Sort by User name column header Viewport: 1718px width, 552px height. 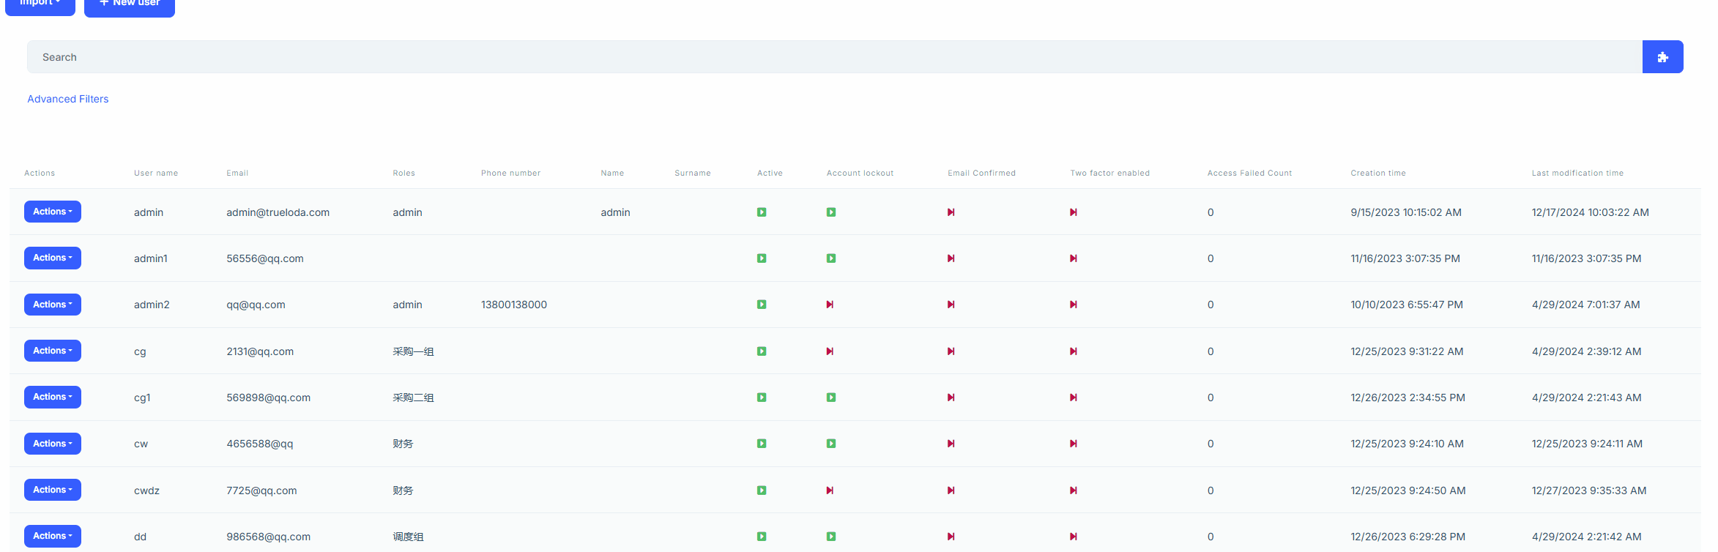point(156,174)
